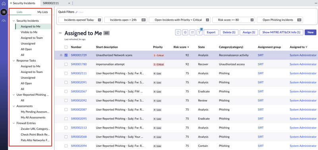Viewport: 318px width, 150px height.
Task: Toggle the select-all checkbox in header
Action: click(66, 47)
